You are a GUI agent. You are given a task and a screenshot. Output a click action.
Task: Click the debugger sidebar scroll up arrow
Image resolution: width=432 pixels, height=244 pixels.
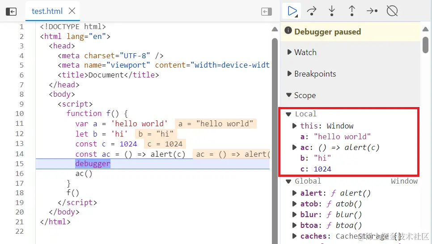[425, 29]
